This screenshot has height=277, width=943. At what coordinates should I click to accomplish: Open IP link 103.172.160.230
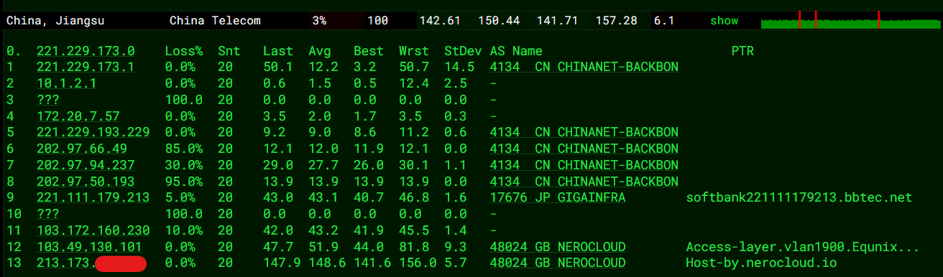tap(93, 231)
